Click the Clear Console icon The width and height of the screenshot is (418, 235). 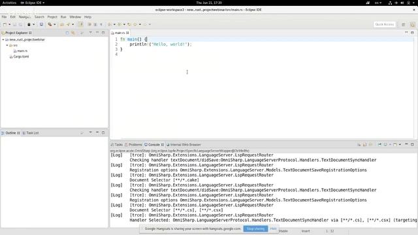tap(359, 144)
